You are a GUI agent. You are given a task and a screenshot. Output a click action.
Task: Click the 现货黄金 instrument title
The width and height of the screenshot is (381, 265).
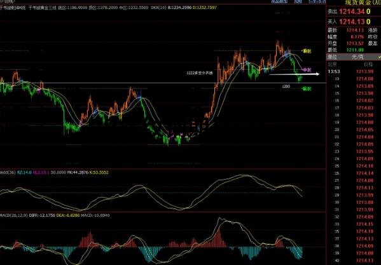click(x=358, y=3)
